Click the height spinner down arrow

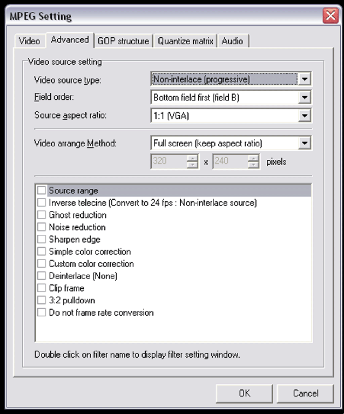coord(254,165)
